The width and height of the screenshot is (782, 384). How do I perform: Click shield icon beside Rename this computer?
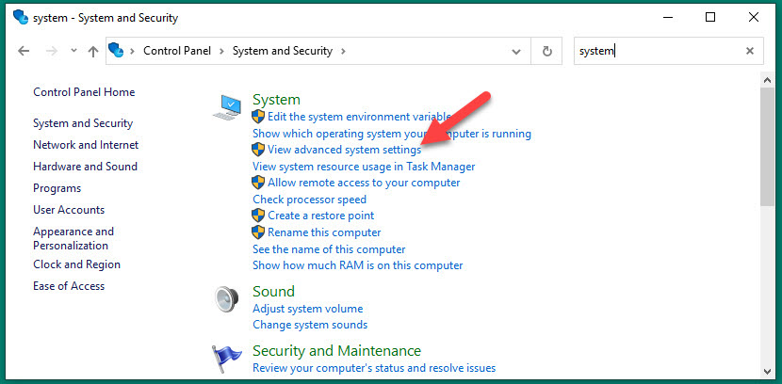click(x=258, y=232)
